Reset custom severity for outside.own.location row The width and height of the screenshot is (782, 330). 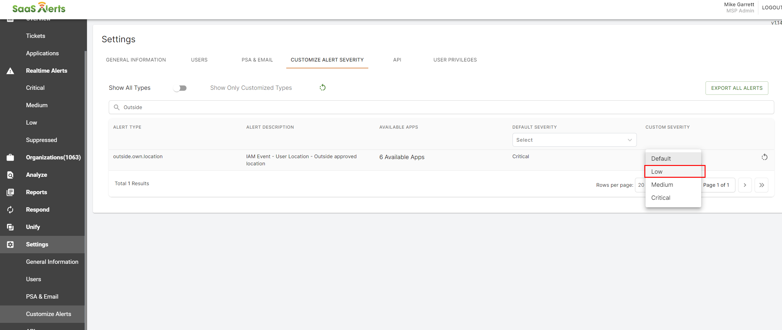[765, 157]
